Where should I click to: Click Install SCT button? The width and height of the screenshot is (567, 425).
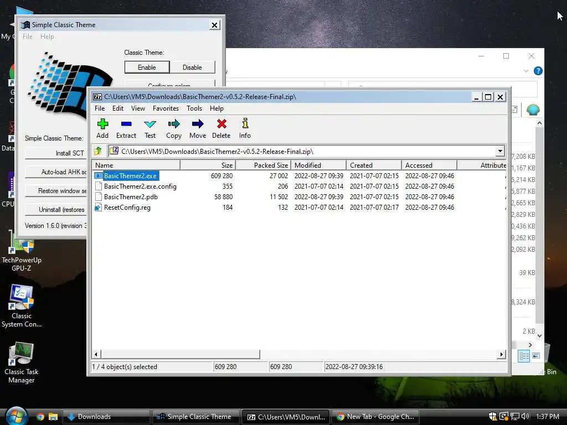coord(56,153)
